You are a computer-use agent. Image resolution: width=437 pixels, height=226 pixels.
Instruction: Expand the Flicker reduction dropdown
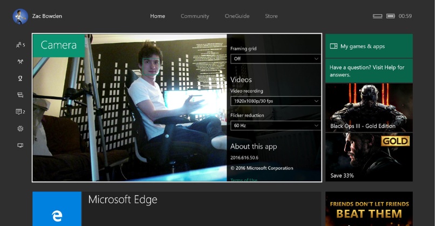[276, 125]
